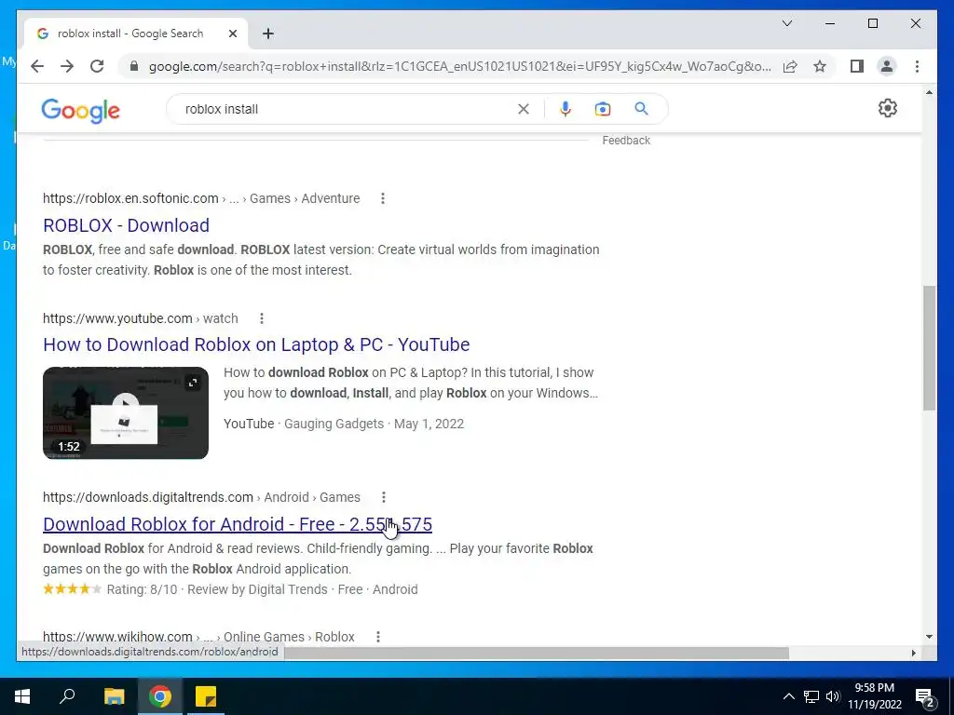
Task: Open more options for youtube result
Action: click(262, 318)
